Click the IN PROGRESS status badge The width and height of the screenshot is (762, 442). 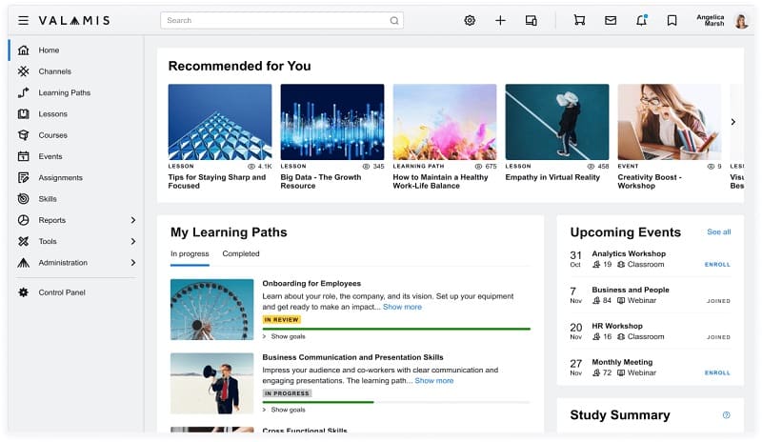click(x=287, y=393)
